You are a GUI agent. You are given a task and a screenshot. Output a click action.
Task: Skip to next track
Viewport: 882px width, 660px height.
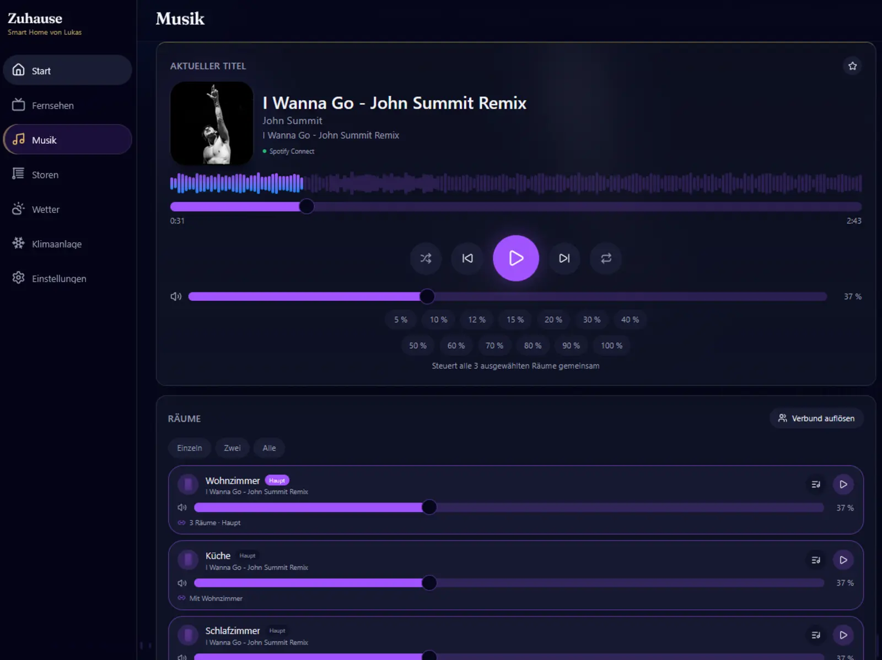pyautogui.click(x=564, y=258)
